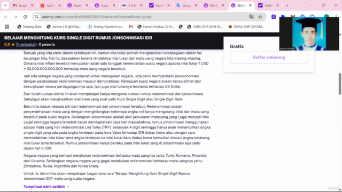Open the 0 peringkat ratings link
Screen dimensions: 342x192
[26, 44]
